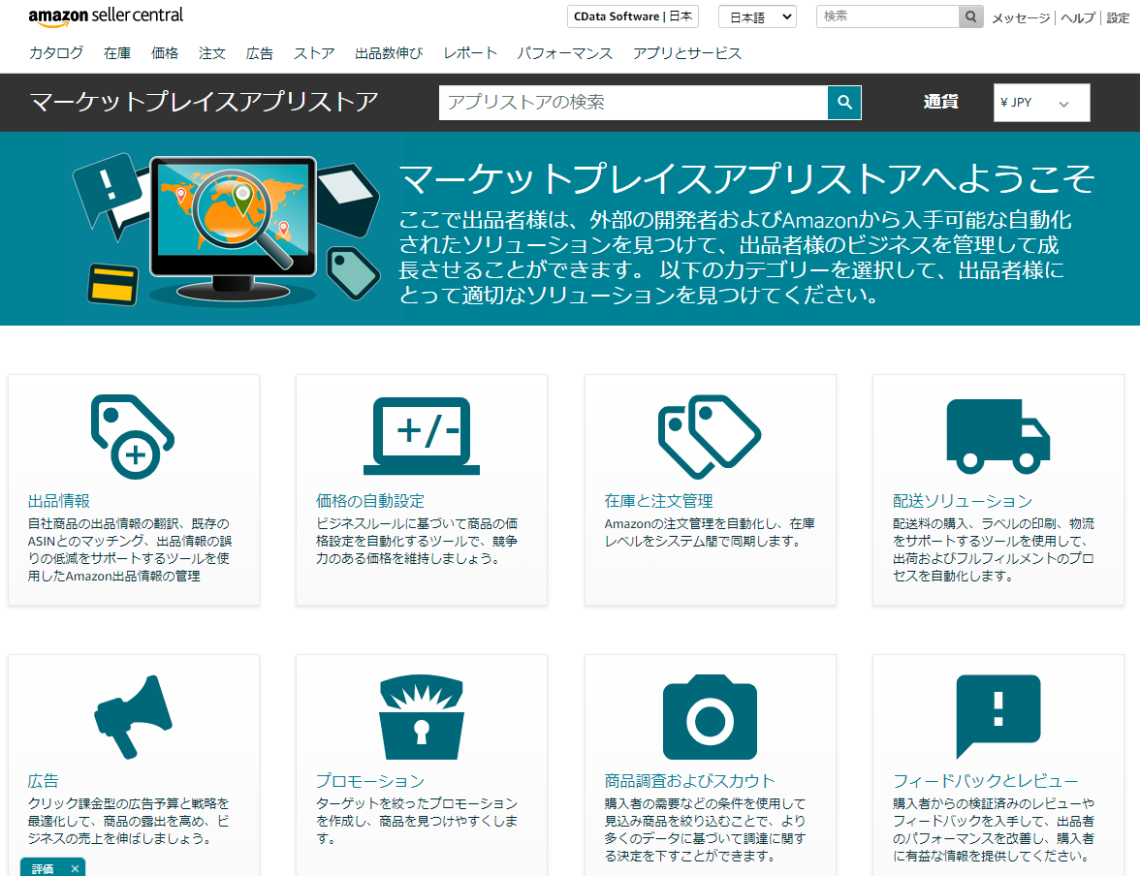
Task: Open the 価格 menu
Action: click(x=165, y=53)
